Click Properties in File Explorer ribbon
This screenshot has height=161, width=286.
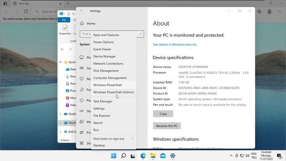tap(65, 30)
